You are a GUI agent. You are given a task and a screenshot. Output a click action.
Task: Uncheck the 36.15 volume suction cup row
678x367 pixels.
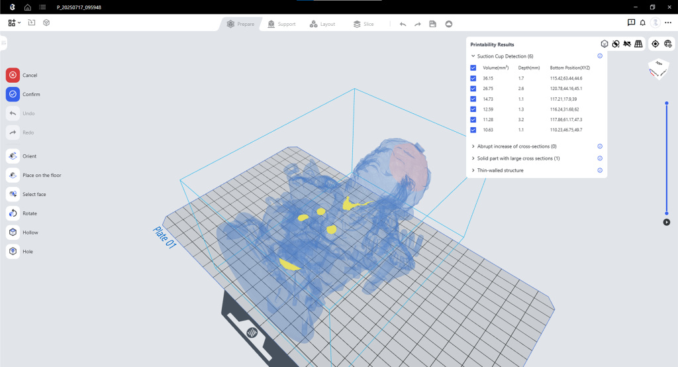click(x=473, y=78)
